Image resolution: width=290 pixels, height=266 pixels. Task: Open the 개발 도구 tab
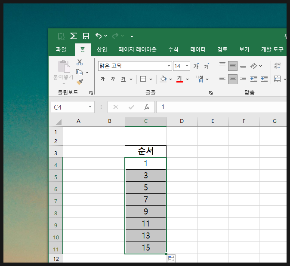coord(272,49)
